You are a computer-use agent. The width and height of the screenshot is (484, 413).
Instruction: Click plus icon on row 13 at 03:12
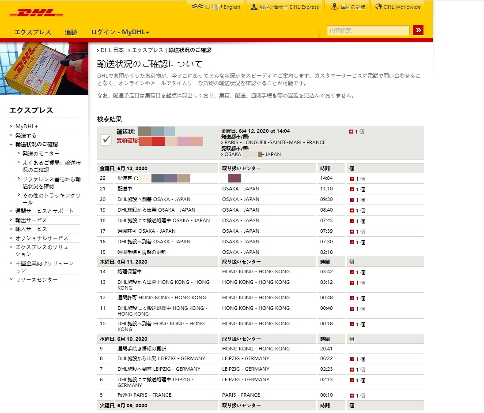click(352, 283)
